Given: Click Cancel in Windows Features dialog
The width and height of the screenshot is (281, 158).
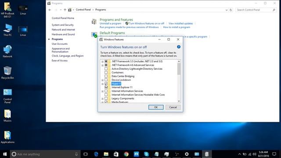Looking at the screenshot, I should pyautogui.click(x=173, y=107).
